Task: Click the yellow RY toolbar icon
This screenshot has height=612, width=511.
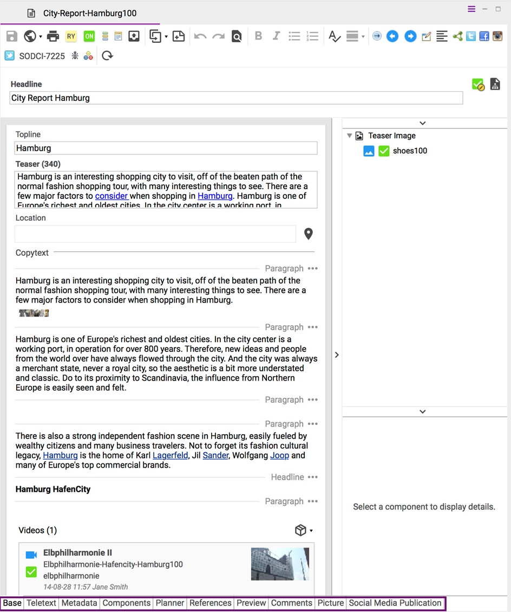Action: [x=71, y=36]
